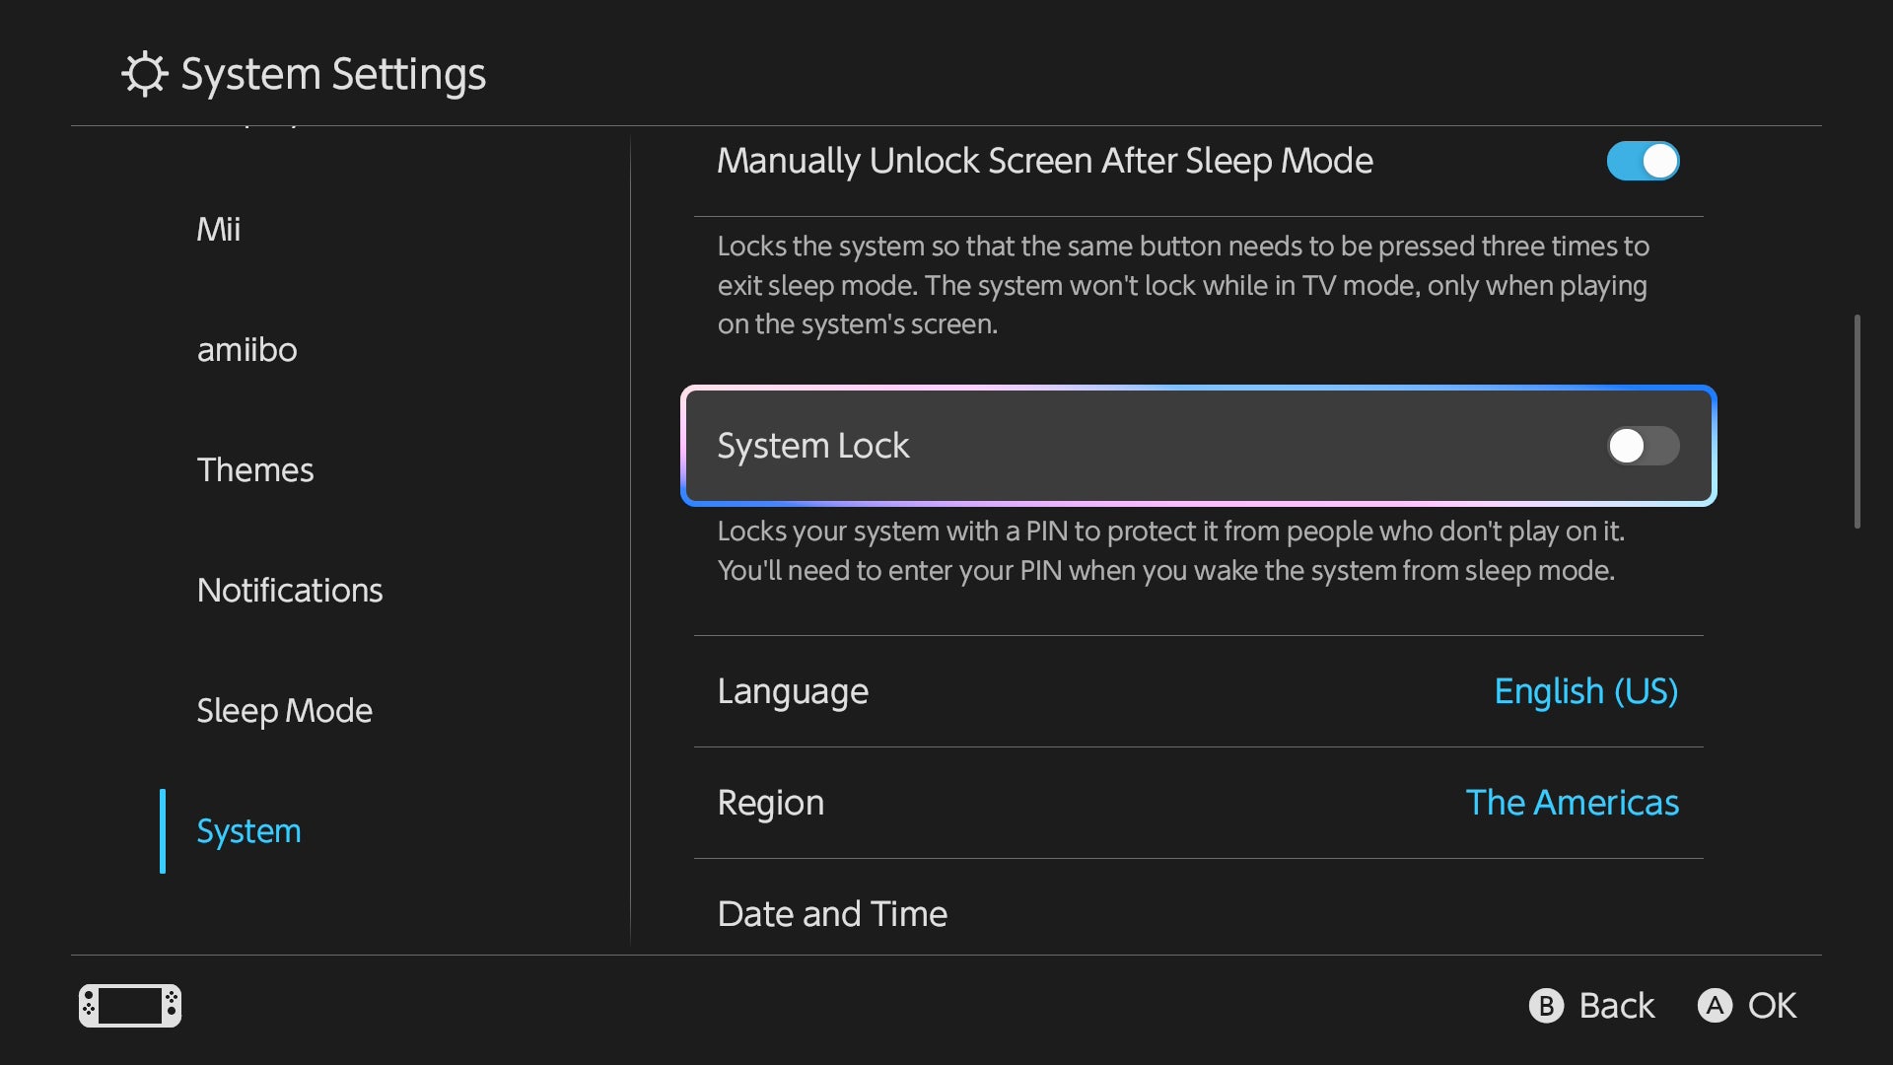Image resolution: width=1893 pixels, height=1065 pixels.
Task: Click the System Settings title text
Action: 333,74
